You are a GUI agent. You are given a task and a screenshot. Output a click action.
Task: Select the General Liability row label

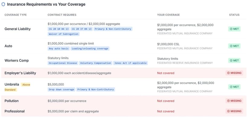click(18, 29)
